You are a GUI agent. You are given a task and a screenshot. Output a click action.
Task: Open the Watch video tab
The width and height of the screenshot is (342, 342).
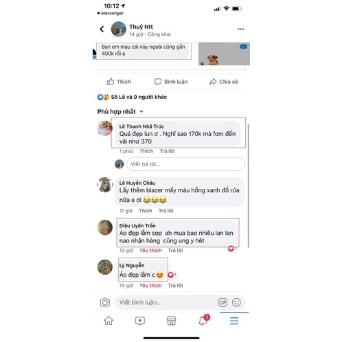pos(140,321)
